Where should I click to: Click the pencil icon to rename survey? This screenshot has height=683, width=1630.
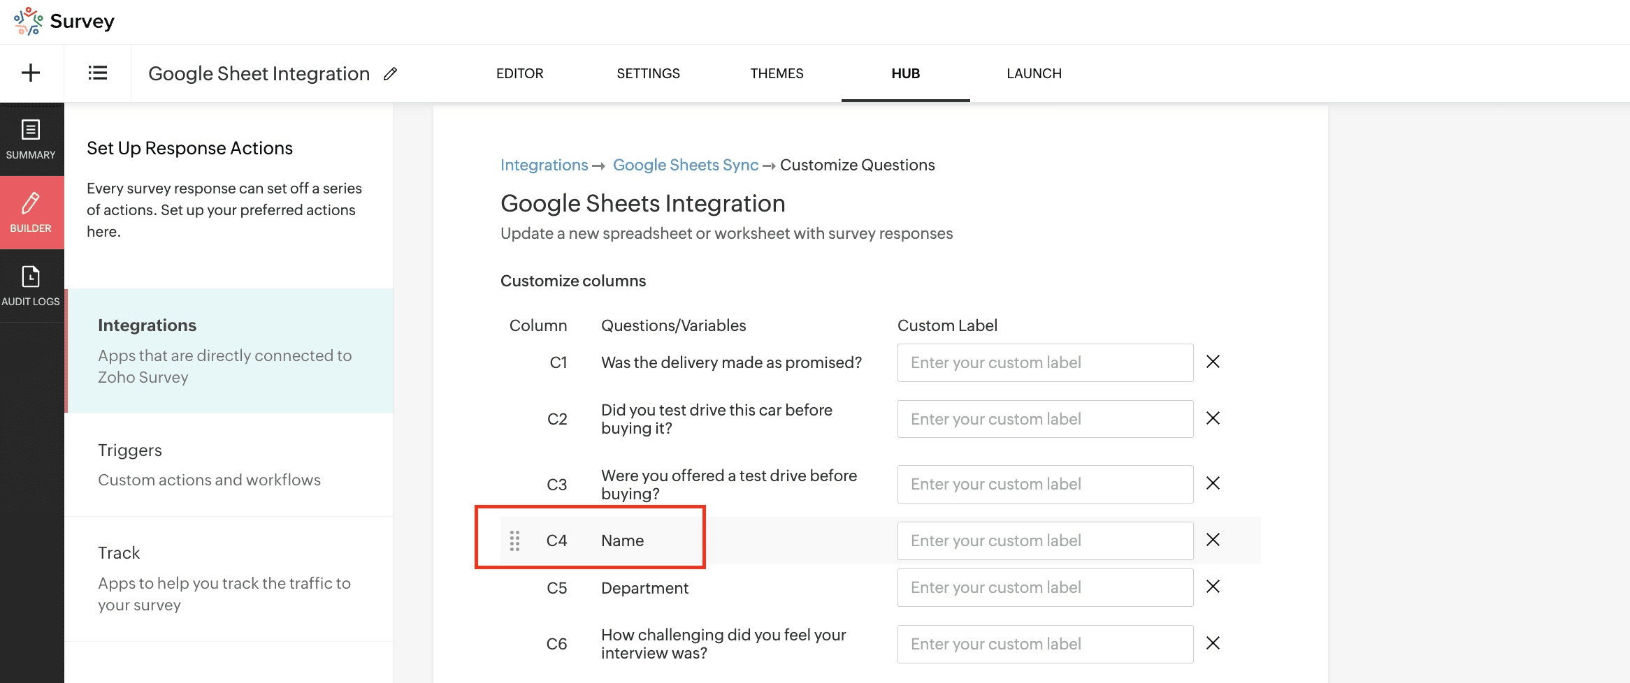[391, 73]
